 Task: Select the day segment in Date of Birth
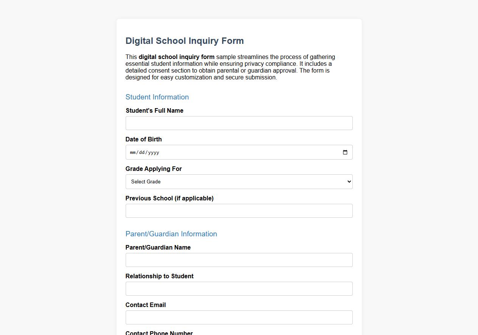[142, 152]
